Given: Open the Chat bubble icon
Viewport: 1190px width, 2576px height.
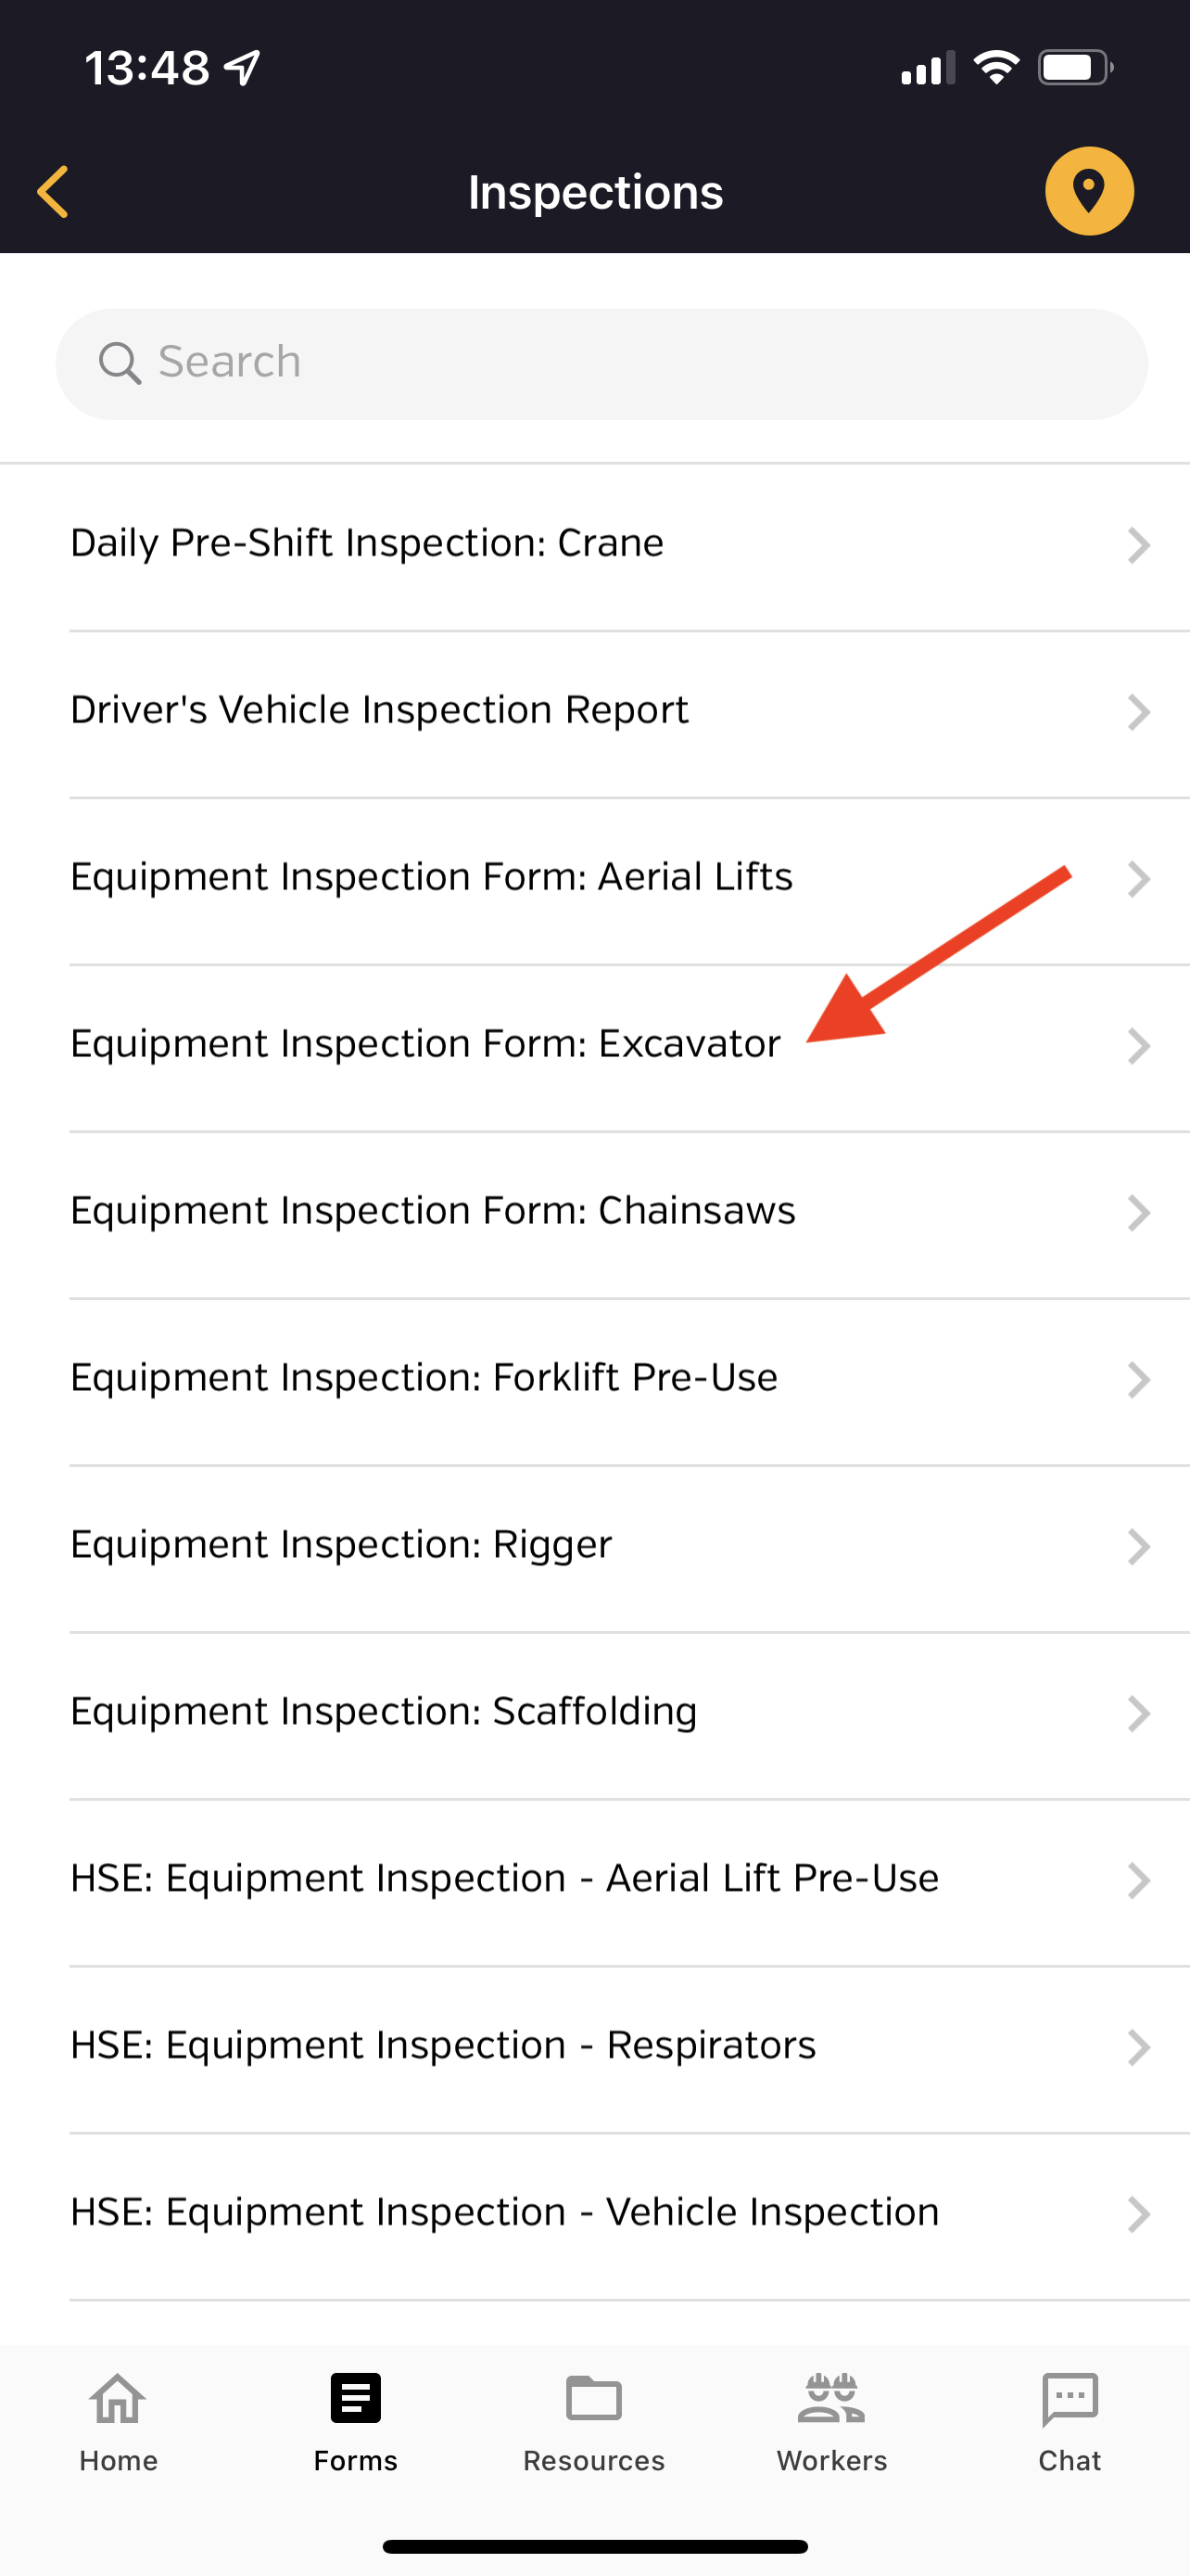Looking at the screenshot, I should click(x=1070, y=2399).
